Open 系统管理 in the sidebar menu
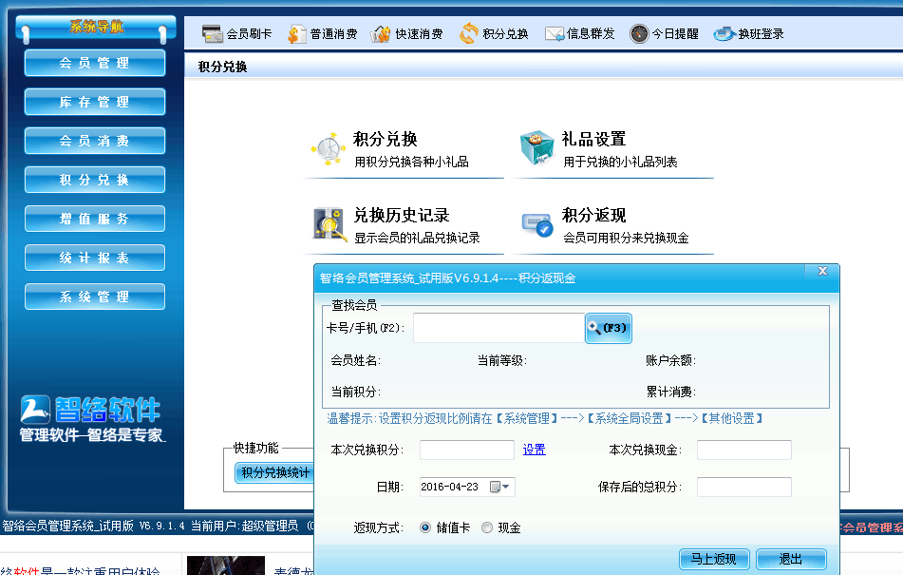The image size is (903, 575). coord(95,297)
